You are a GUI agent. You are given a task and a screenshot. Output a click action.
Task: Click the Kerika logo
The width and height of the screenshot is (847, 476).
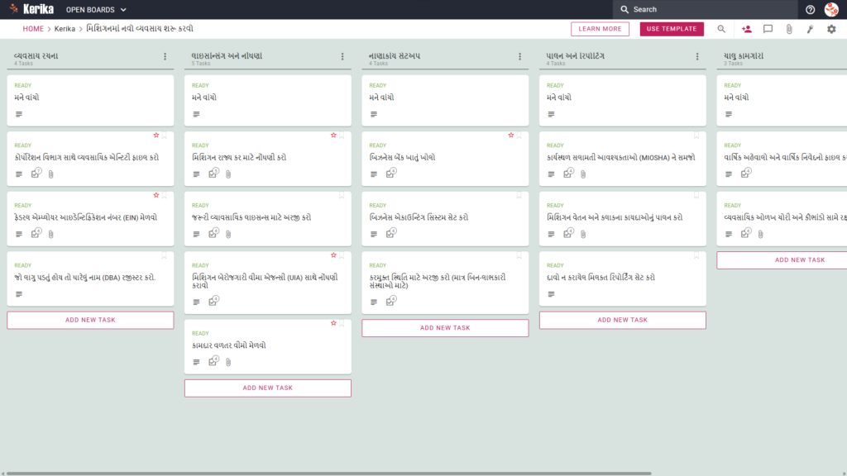31,9
